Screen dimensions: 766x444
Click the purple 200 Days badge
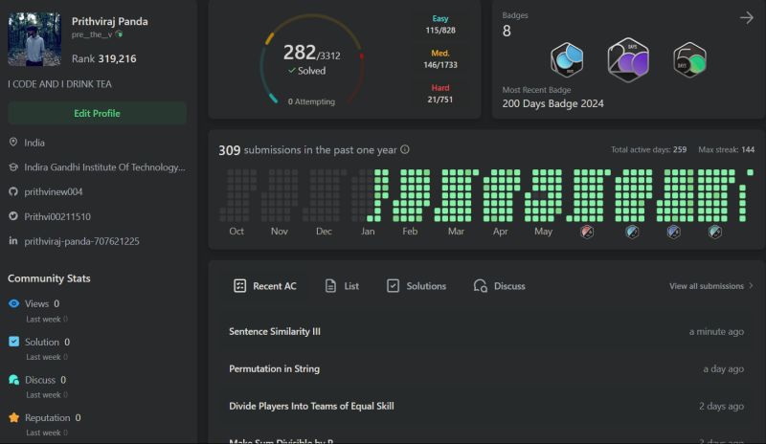[x=628, y=59]
